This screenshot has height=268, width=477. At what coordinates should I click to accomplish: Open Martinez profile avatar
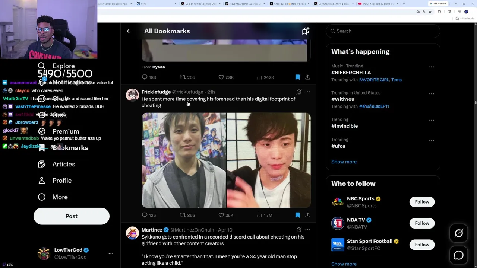click(x=132, y=233)
